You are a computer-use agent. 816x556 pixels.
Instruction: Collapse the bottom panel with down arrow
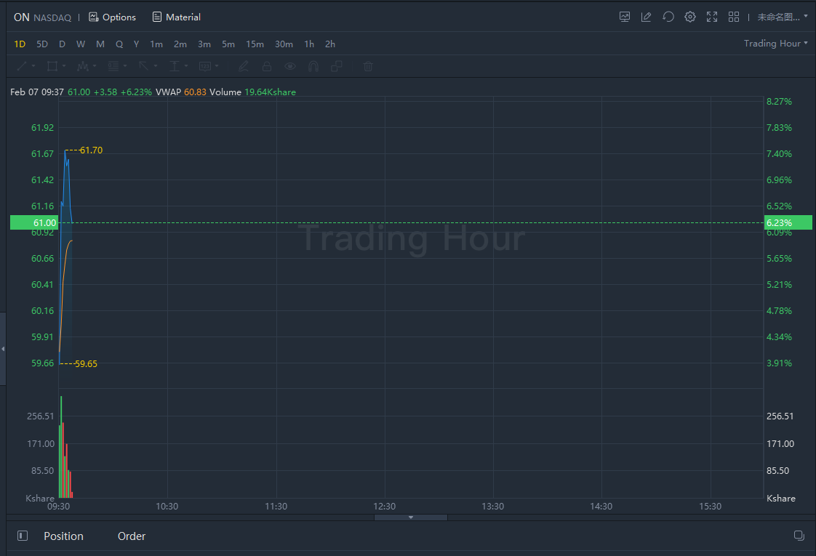point(411,517)
